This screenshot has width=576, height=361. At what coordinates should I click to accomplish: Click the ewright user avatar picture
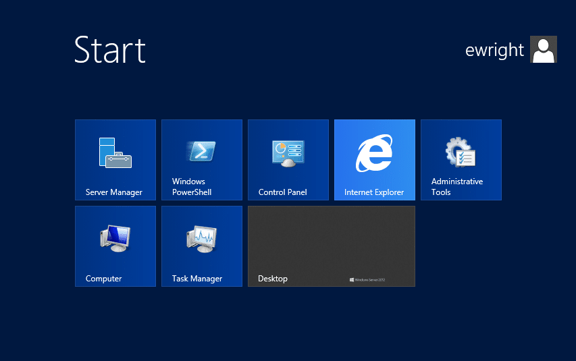point(544,50)
